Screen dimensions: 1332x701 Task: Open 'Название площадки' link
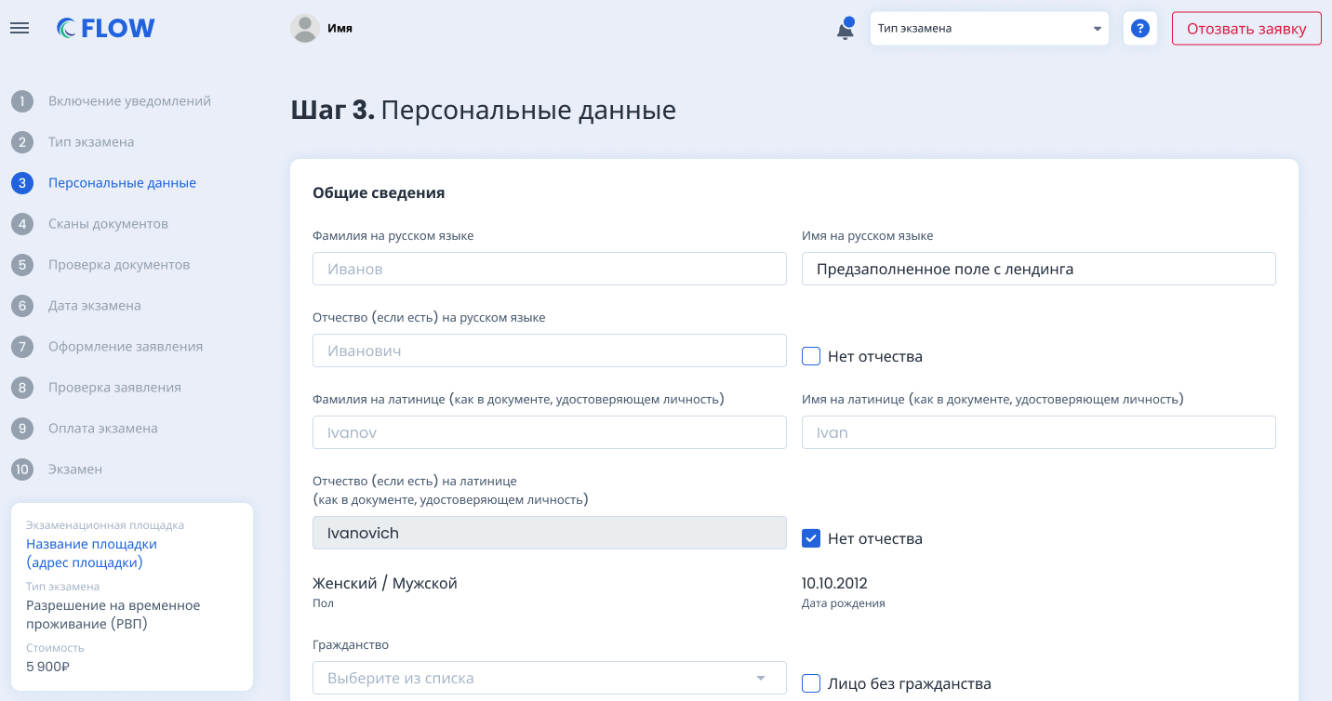[x=91, y=544]
